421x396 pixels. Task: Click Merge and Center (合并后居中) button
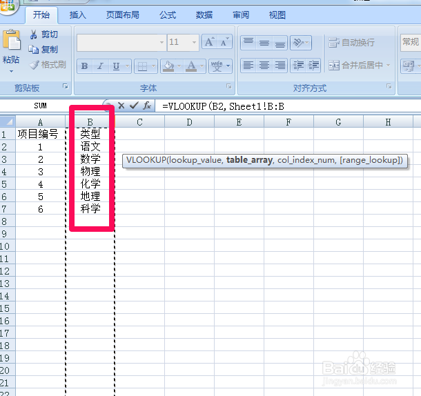click(x=355, y=65)
